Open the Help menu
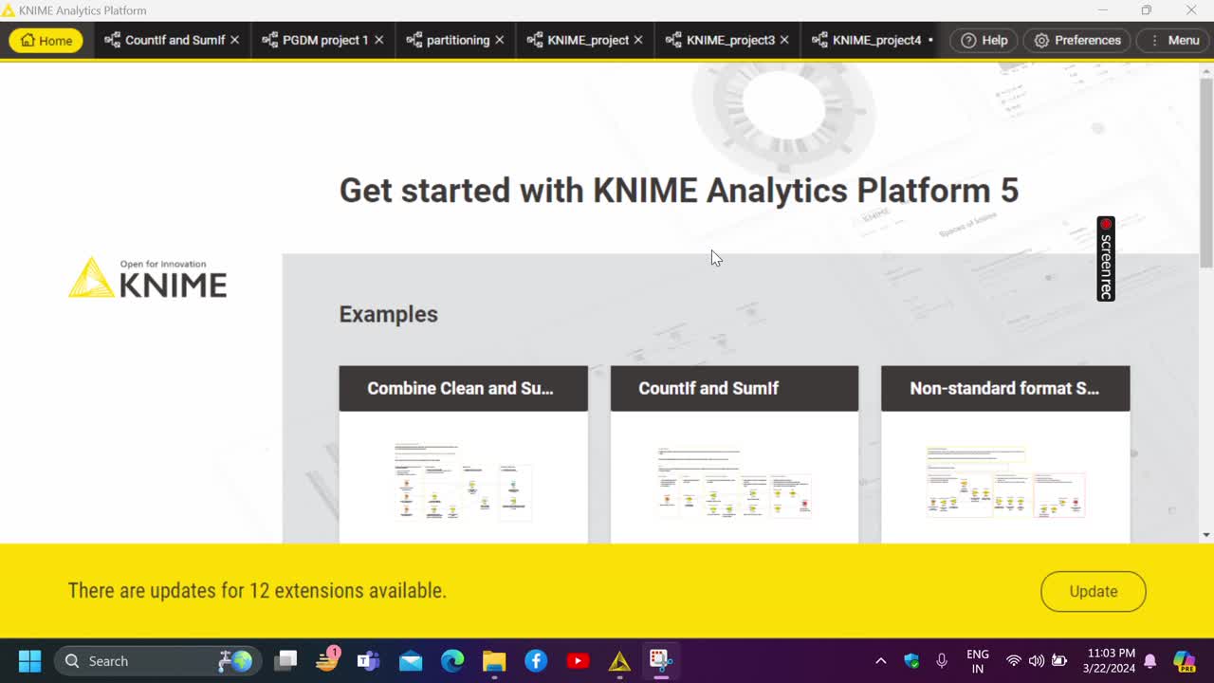Screen dimensions: 1214x683 984,40
